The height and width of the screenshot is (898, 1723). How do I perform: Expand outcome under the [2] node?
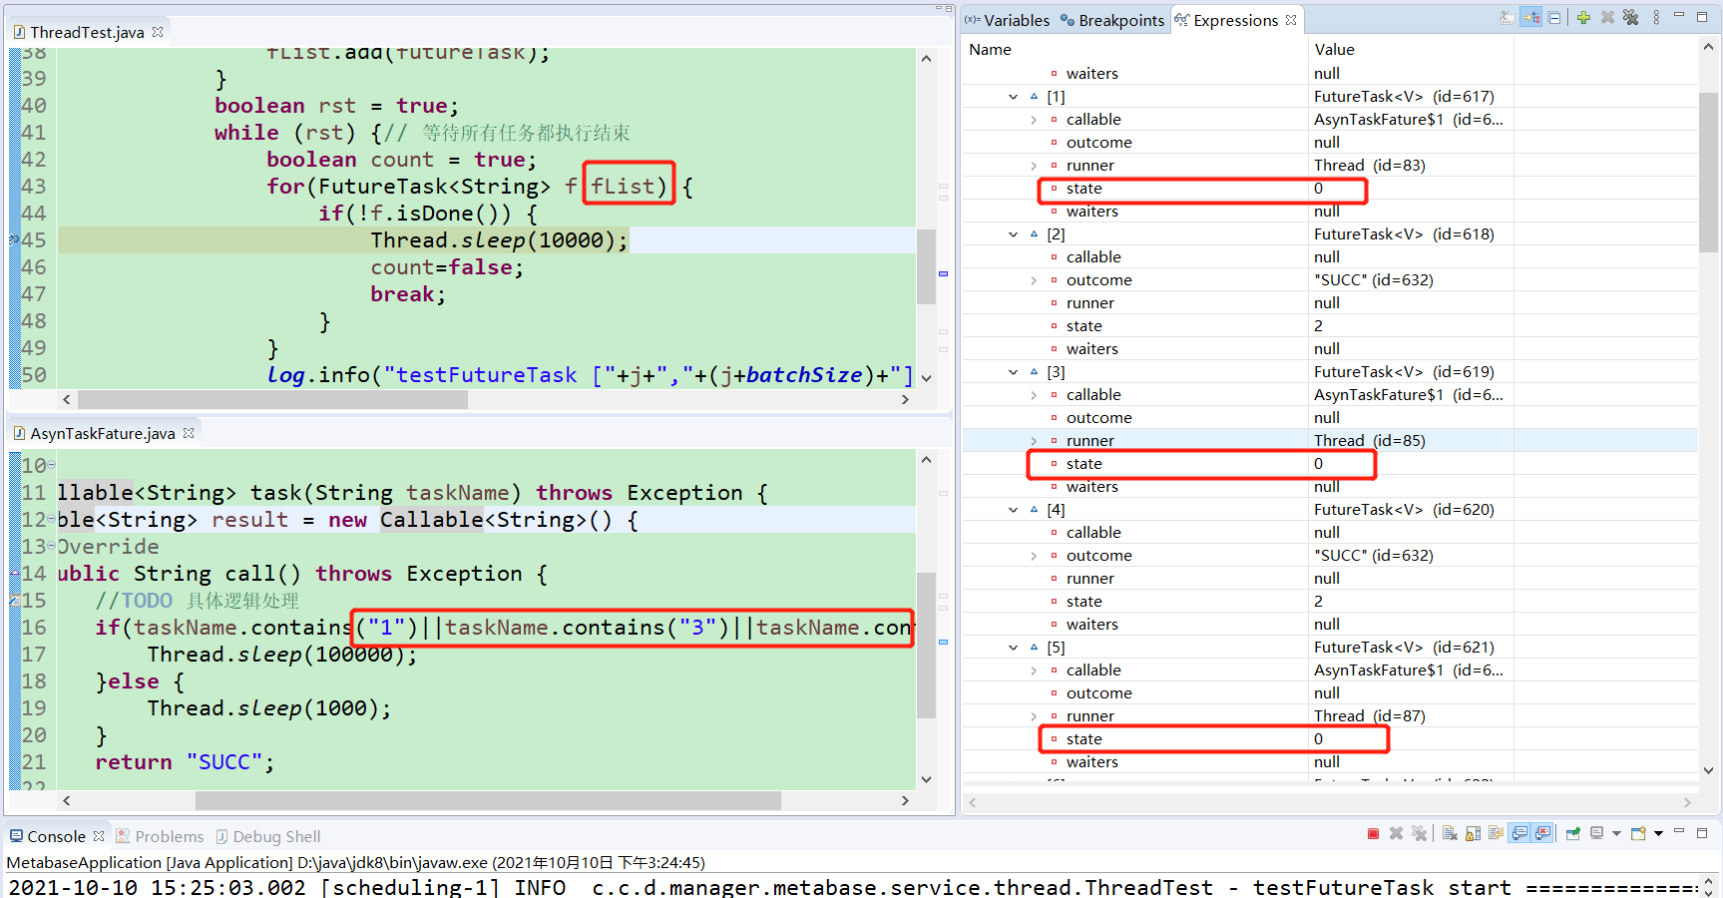[x=1034, y=280]
